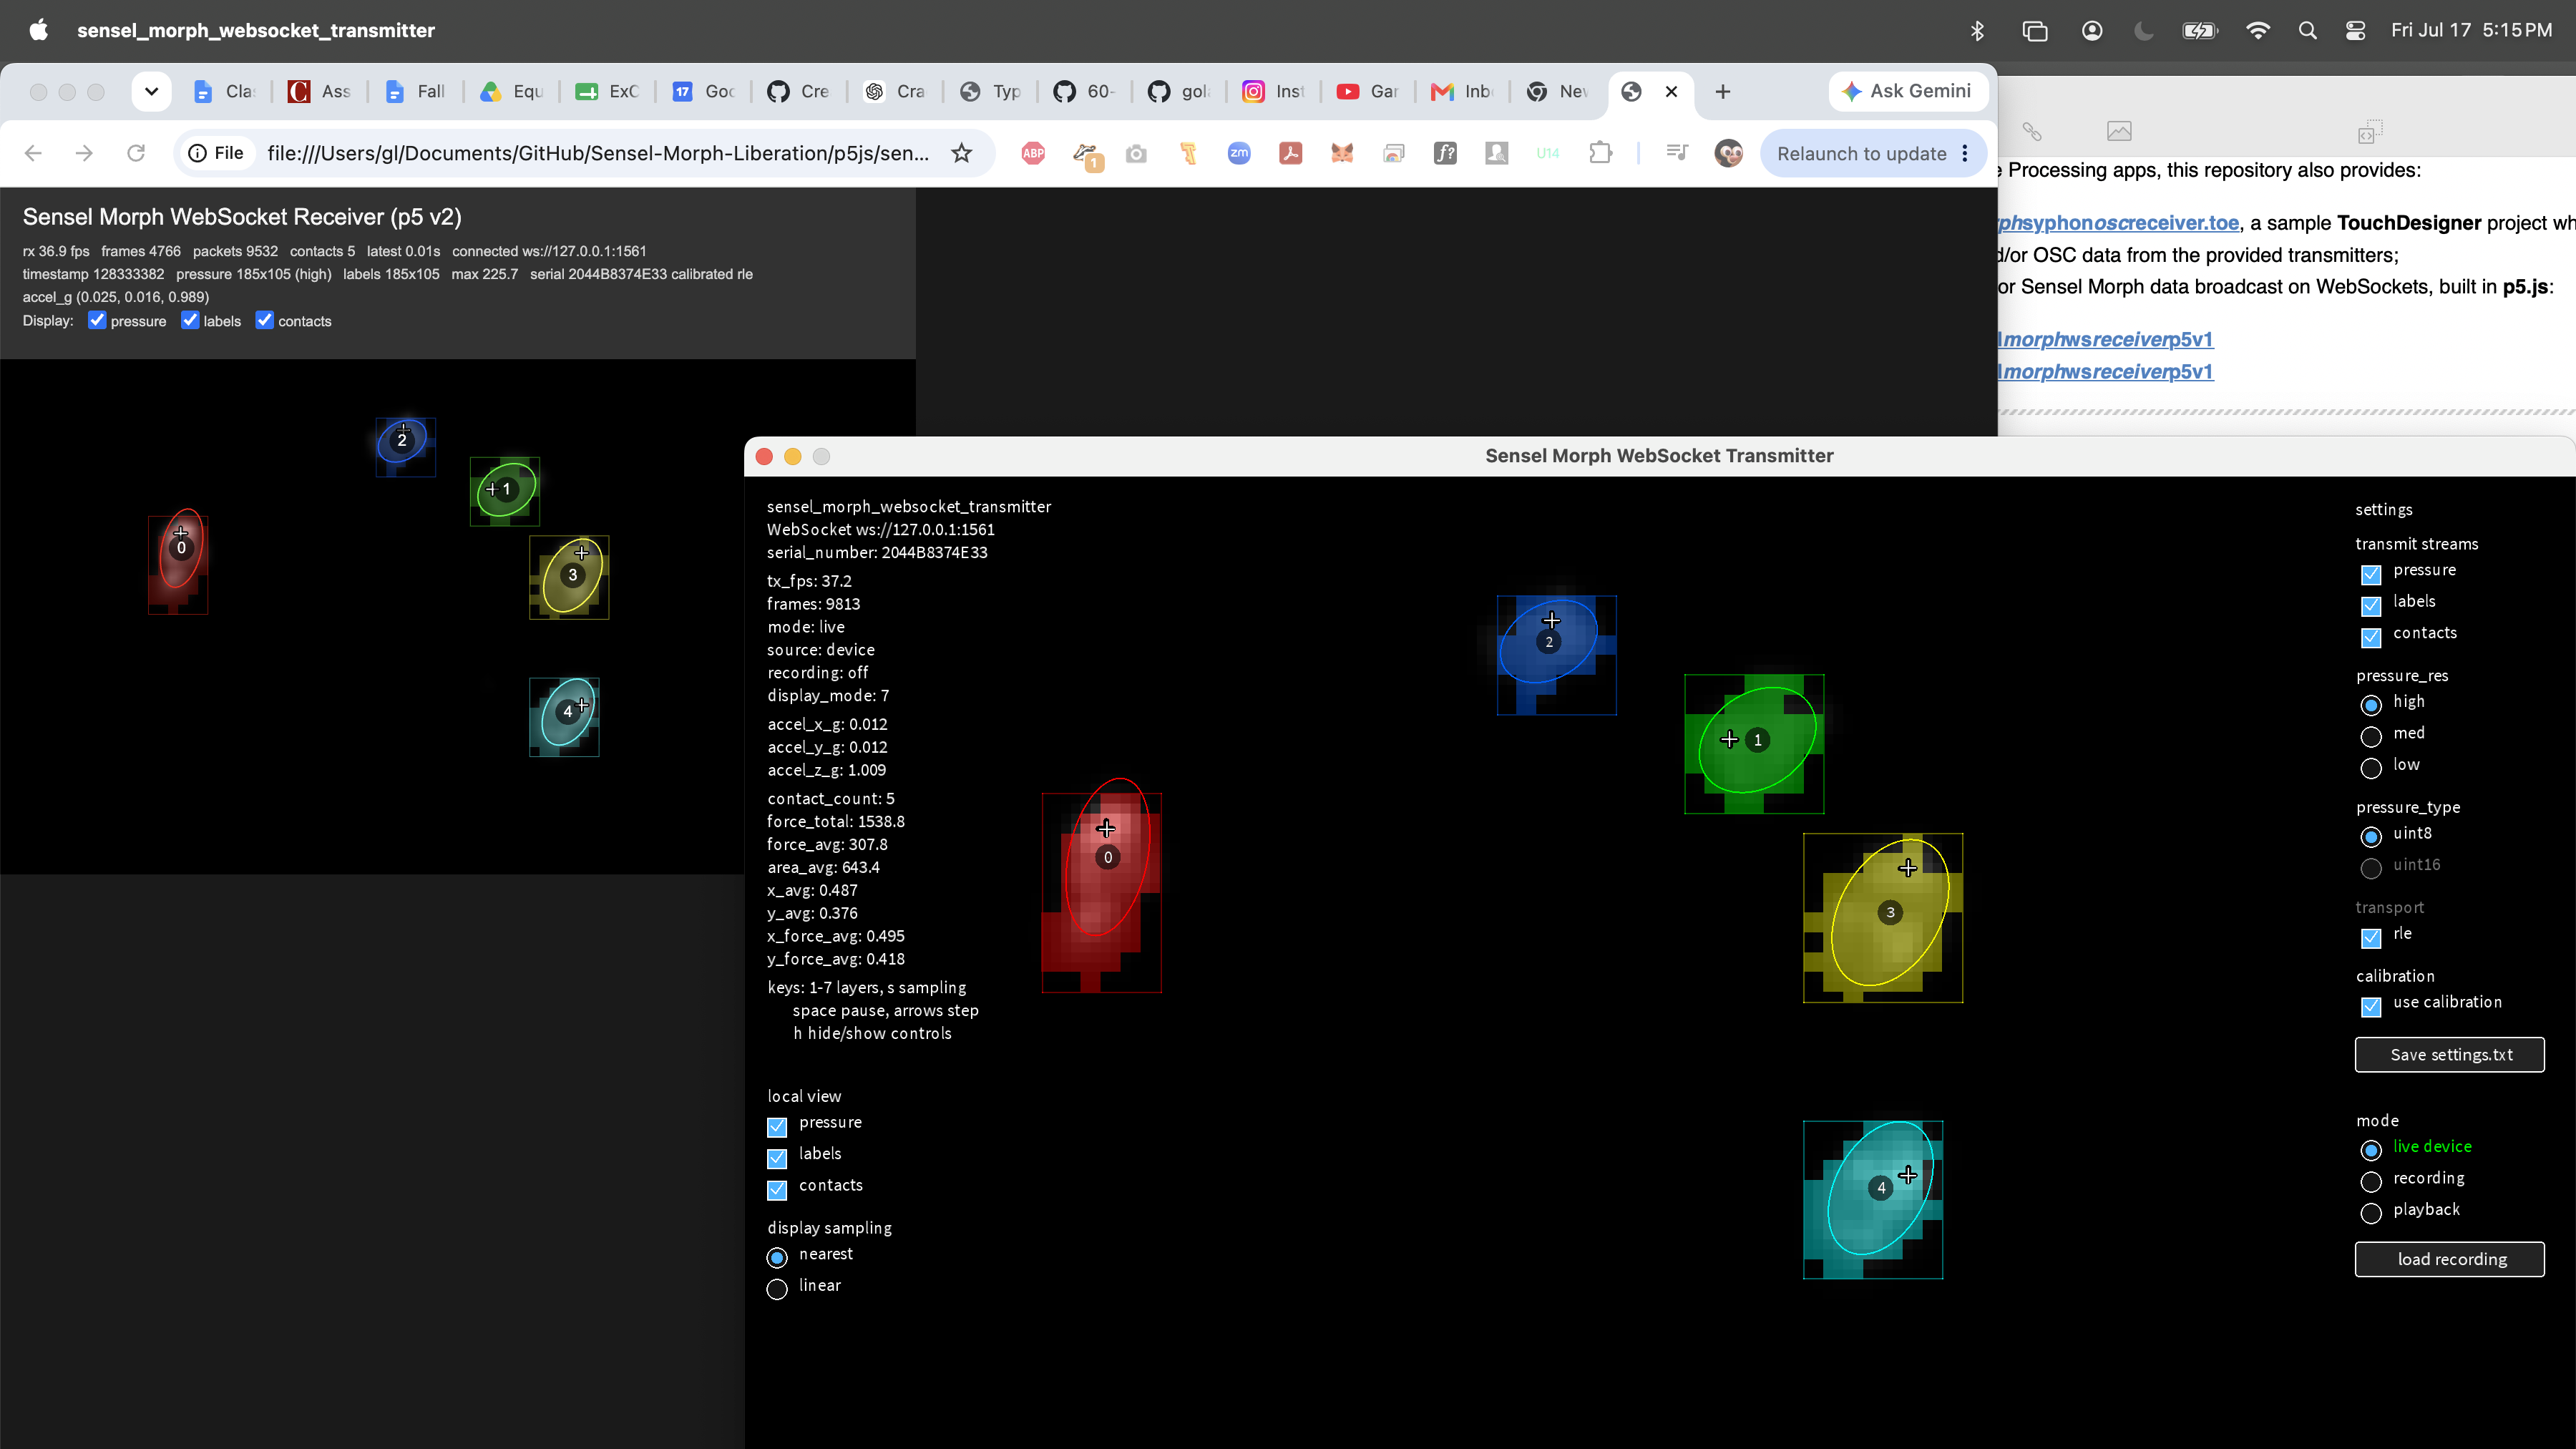The image size is (2576, 1449).
Task: Select live device mode radio
Action: 2371,1150
